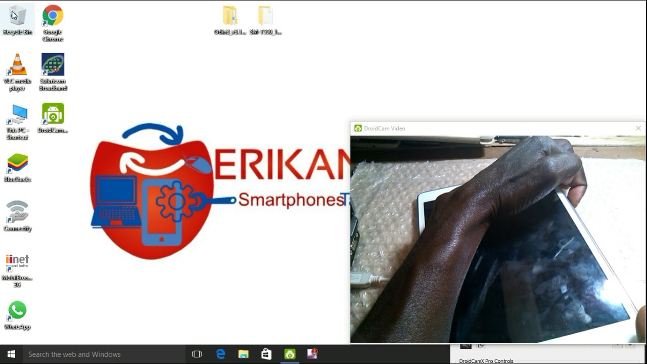Open the Windows Store taskbar icon
This screenshot has height=364, width=647.
point(266,354)
